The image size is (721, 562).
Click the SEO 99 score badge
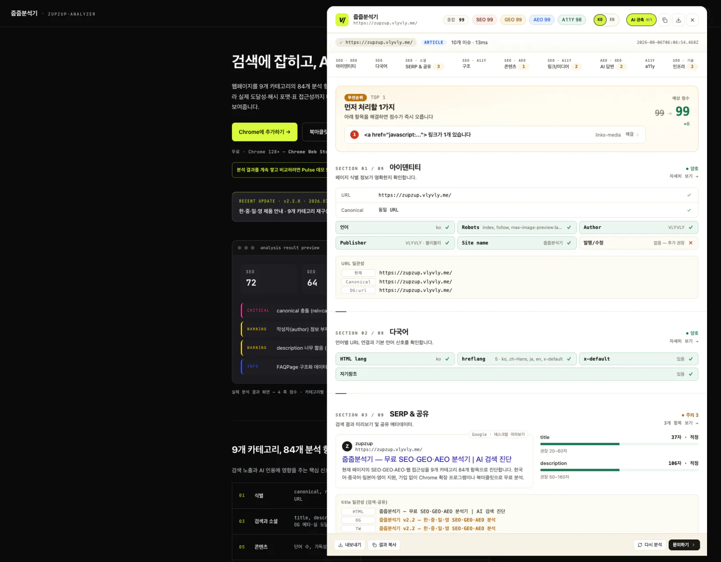[484, 20]
